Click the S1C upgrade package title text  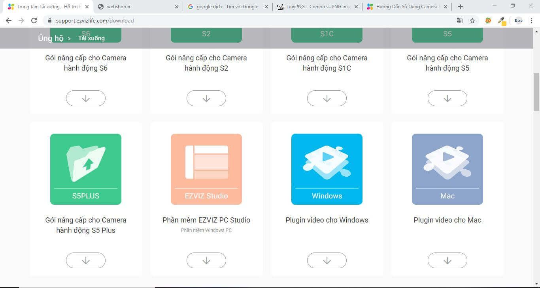(327, 63)
